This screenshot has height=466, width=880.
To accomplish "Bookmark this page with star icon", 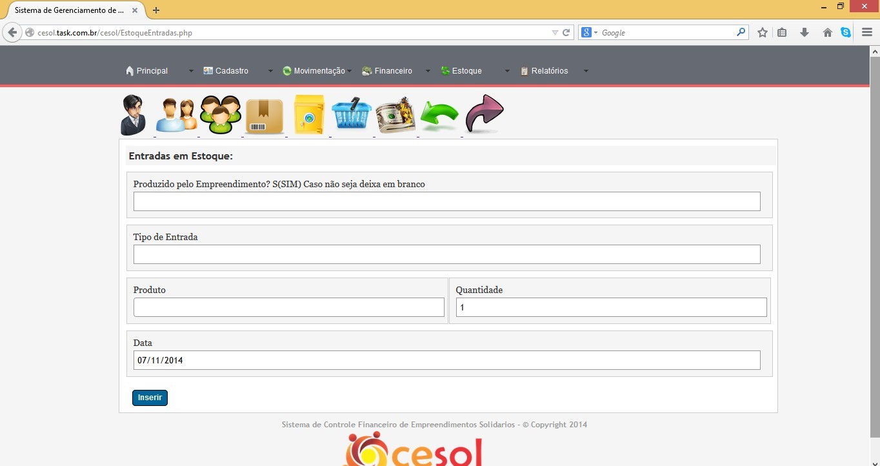I will tap(763, 32).
